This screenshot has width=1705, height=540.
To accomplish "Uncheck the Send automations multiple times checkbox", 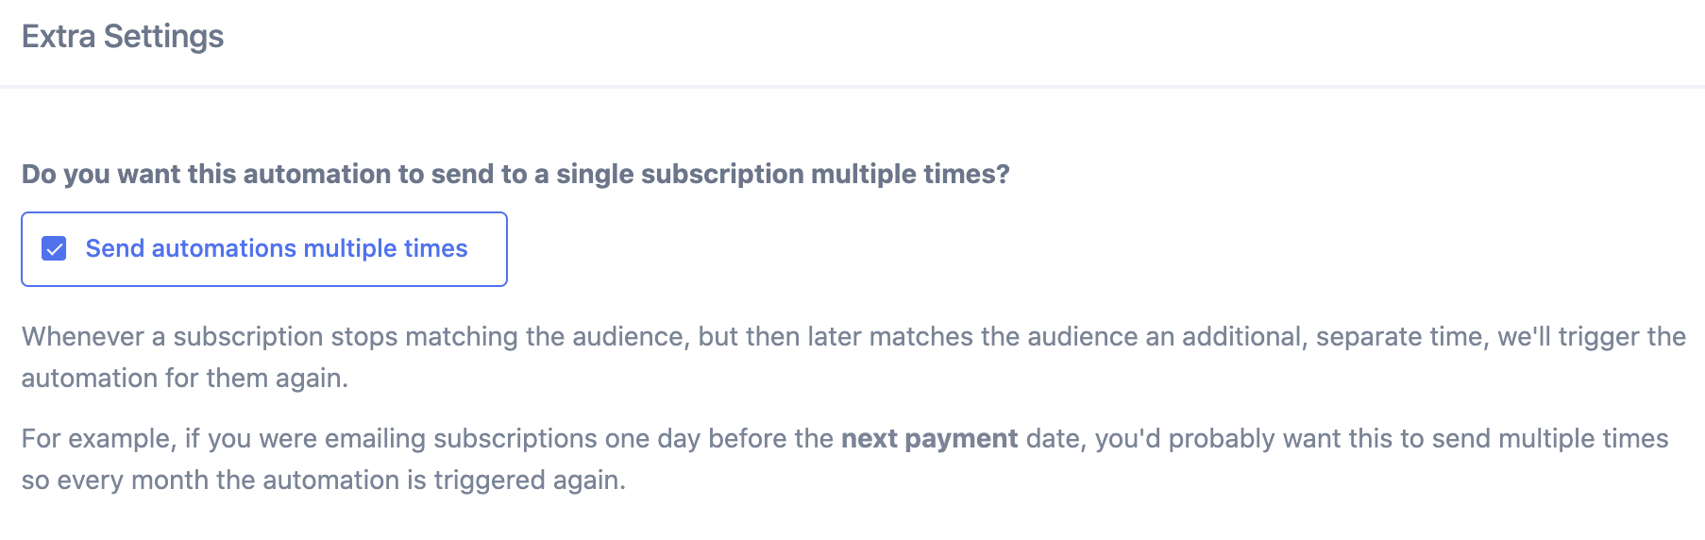I will point(54,249).
